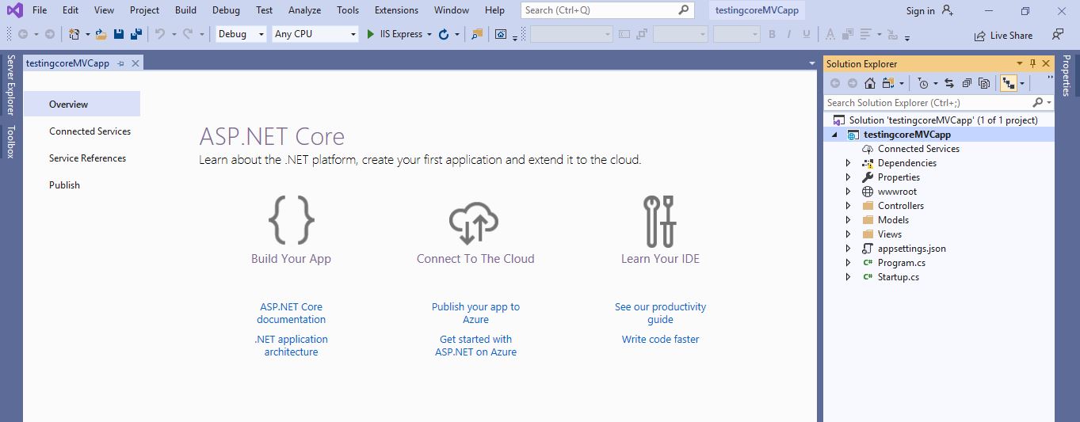Expand the Dependencies node
Screen dimensions: 1080x422
848,163
